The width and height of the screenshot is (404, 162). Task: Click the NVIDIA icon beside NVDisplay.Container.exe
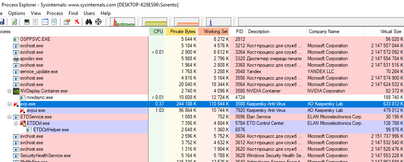coord(16,91)
